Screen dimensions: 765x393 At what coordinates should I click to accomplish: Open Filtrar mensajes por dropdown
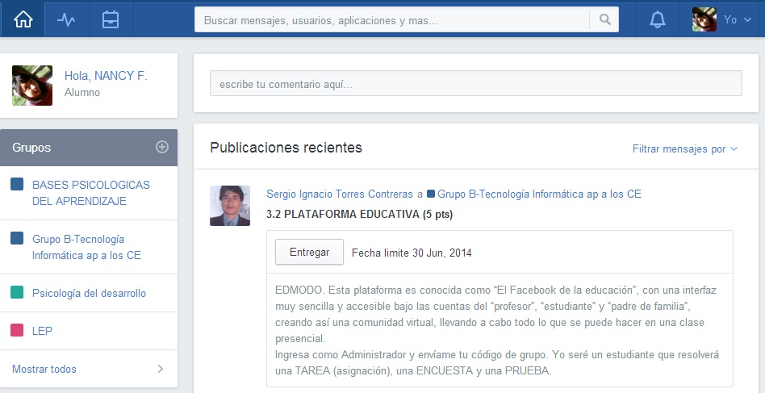685,149
